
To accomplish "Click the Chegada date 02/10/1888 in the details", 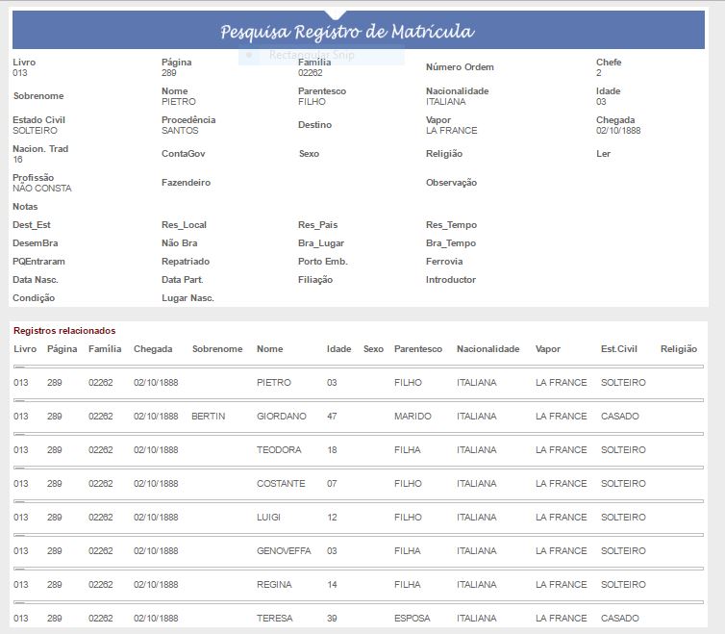I will 618,131.
